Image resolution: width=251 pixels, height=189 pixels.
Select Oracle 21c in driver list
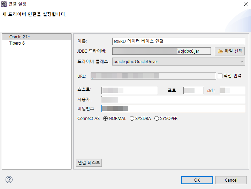(37, 37)
